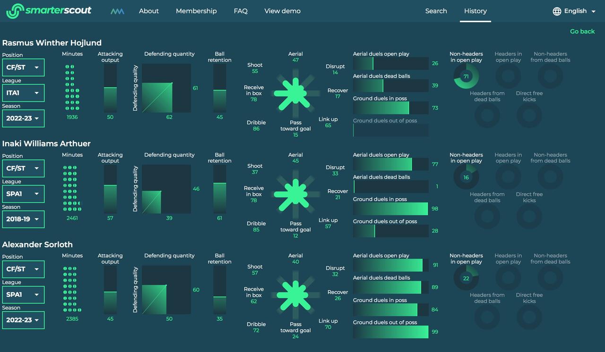605x352 pixels.
Task: Open Inaki Williams' 2018-19 season dropdown
Action: pos(23,219)
